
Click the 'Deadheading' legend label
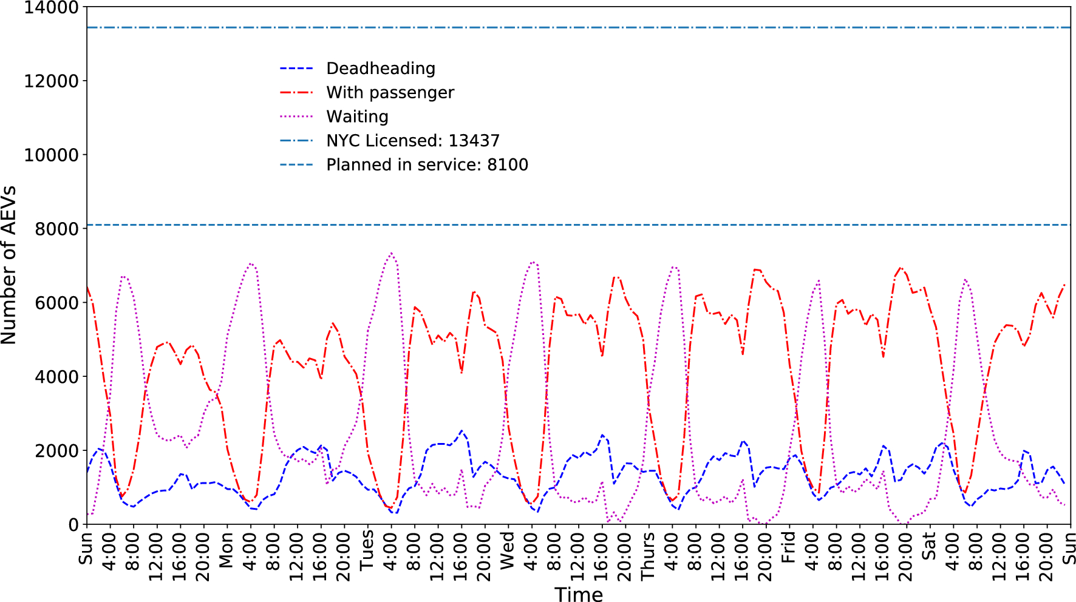coord(381,69)
